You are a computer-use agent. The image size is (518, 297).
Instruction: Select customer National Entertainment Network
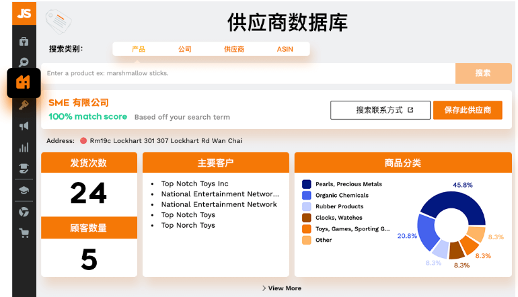point(219,204)
